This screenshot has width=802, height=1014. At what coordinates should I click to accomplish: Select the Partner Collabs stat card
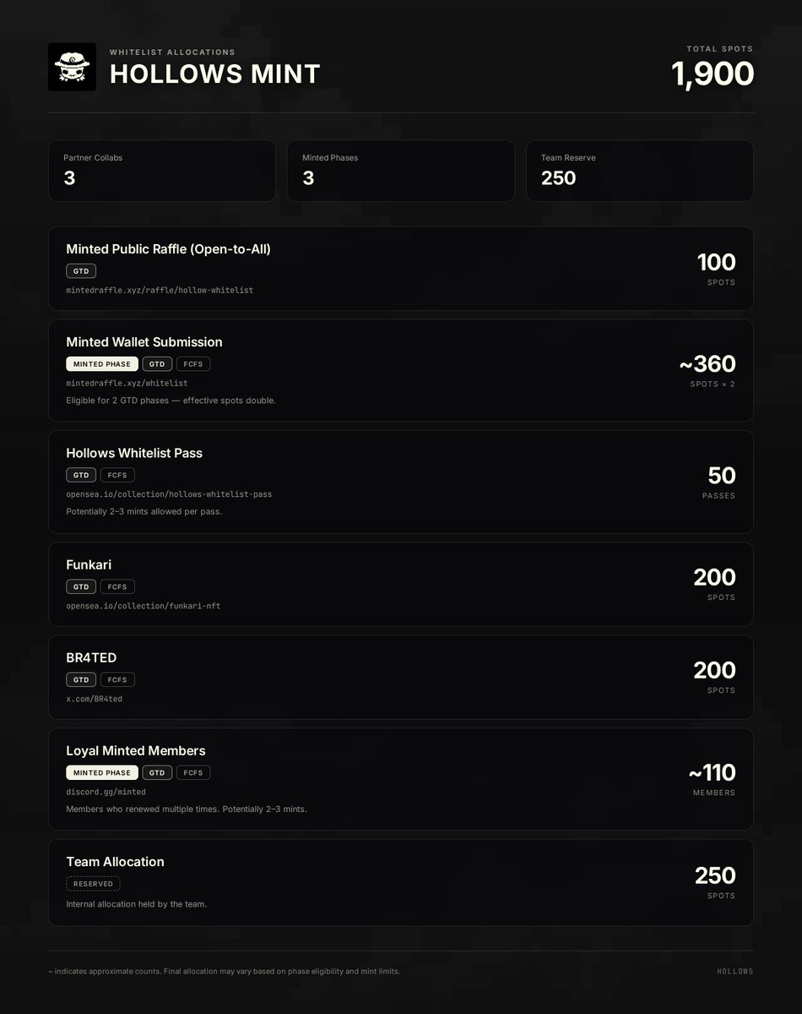162,171
